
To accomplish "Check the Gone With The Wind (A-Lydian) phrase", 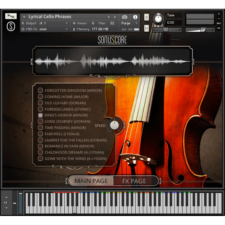I will (x=40, y=159).
